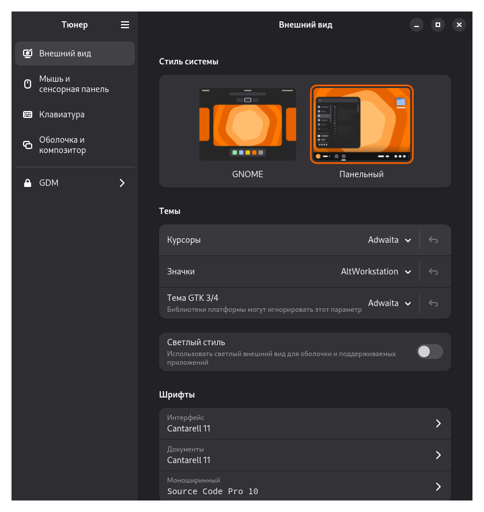Select the GNOME system style thumbnail
Viewport: 484px width, 512px height.
pyautogui.click(x=248, y=124)
